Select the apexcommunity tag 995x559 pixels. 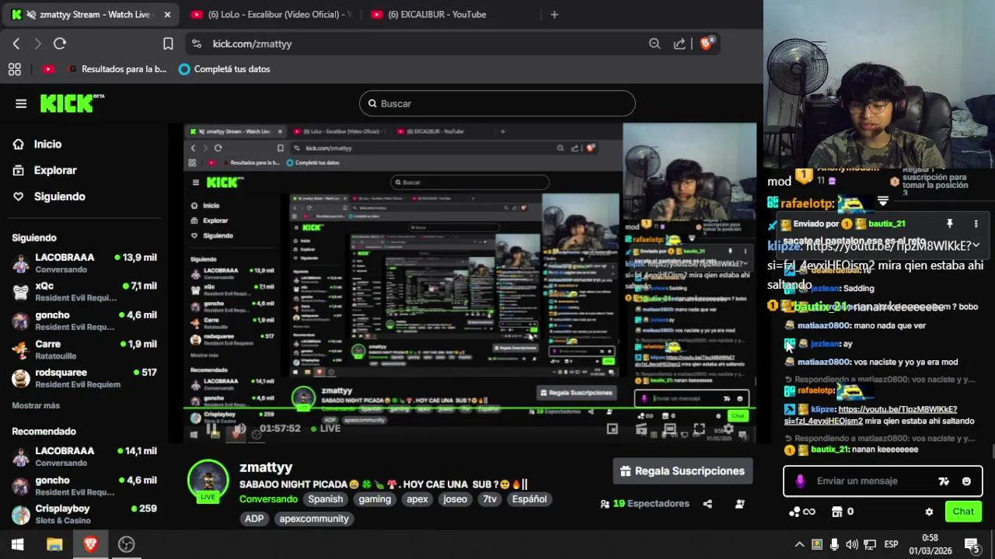point(314,519)
